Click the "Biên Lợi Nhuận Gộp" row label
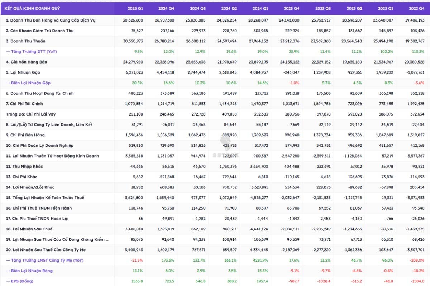The height and width of the screenshot is (286, 430). click(28, 83)
